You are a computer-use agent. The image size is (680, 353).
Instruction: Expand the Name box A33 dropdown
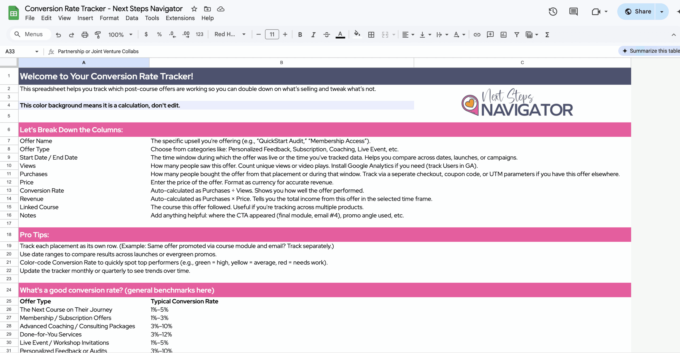click(37, 51)
